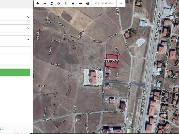Viewport: 179px width, 134px height.
Task: Zoom in with the plus icon
Action: tap(38, 3)
